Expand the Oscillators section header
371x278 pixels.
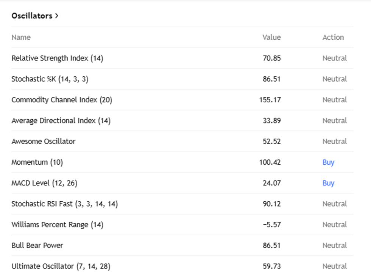pos(35,16)
